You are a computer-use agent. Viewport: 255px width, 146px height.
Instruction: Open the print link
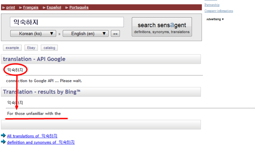coord(11,7)
